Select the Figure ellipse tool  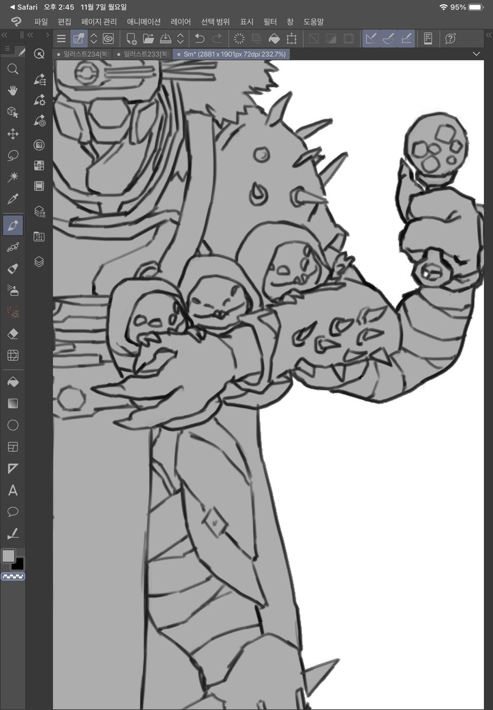(12, 425)
